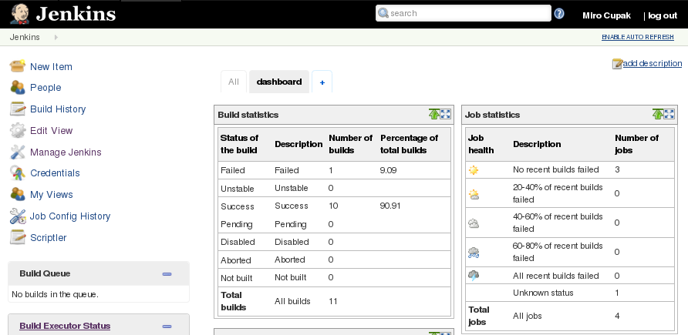Click the 90.91 success percentage cell

pyautogui.click(x=390, y=206)
